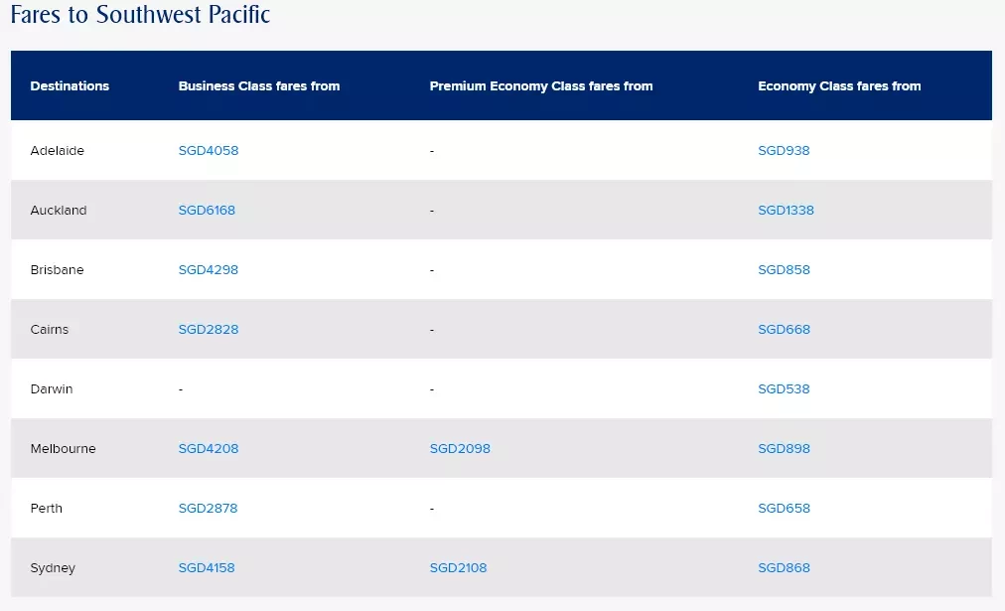The image size is (1005, 611).
Task: Select Brisbane Economy fare SGD858
Action: tap(784, 270)
